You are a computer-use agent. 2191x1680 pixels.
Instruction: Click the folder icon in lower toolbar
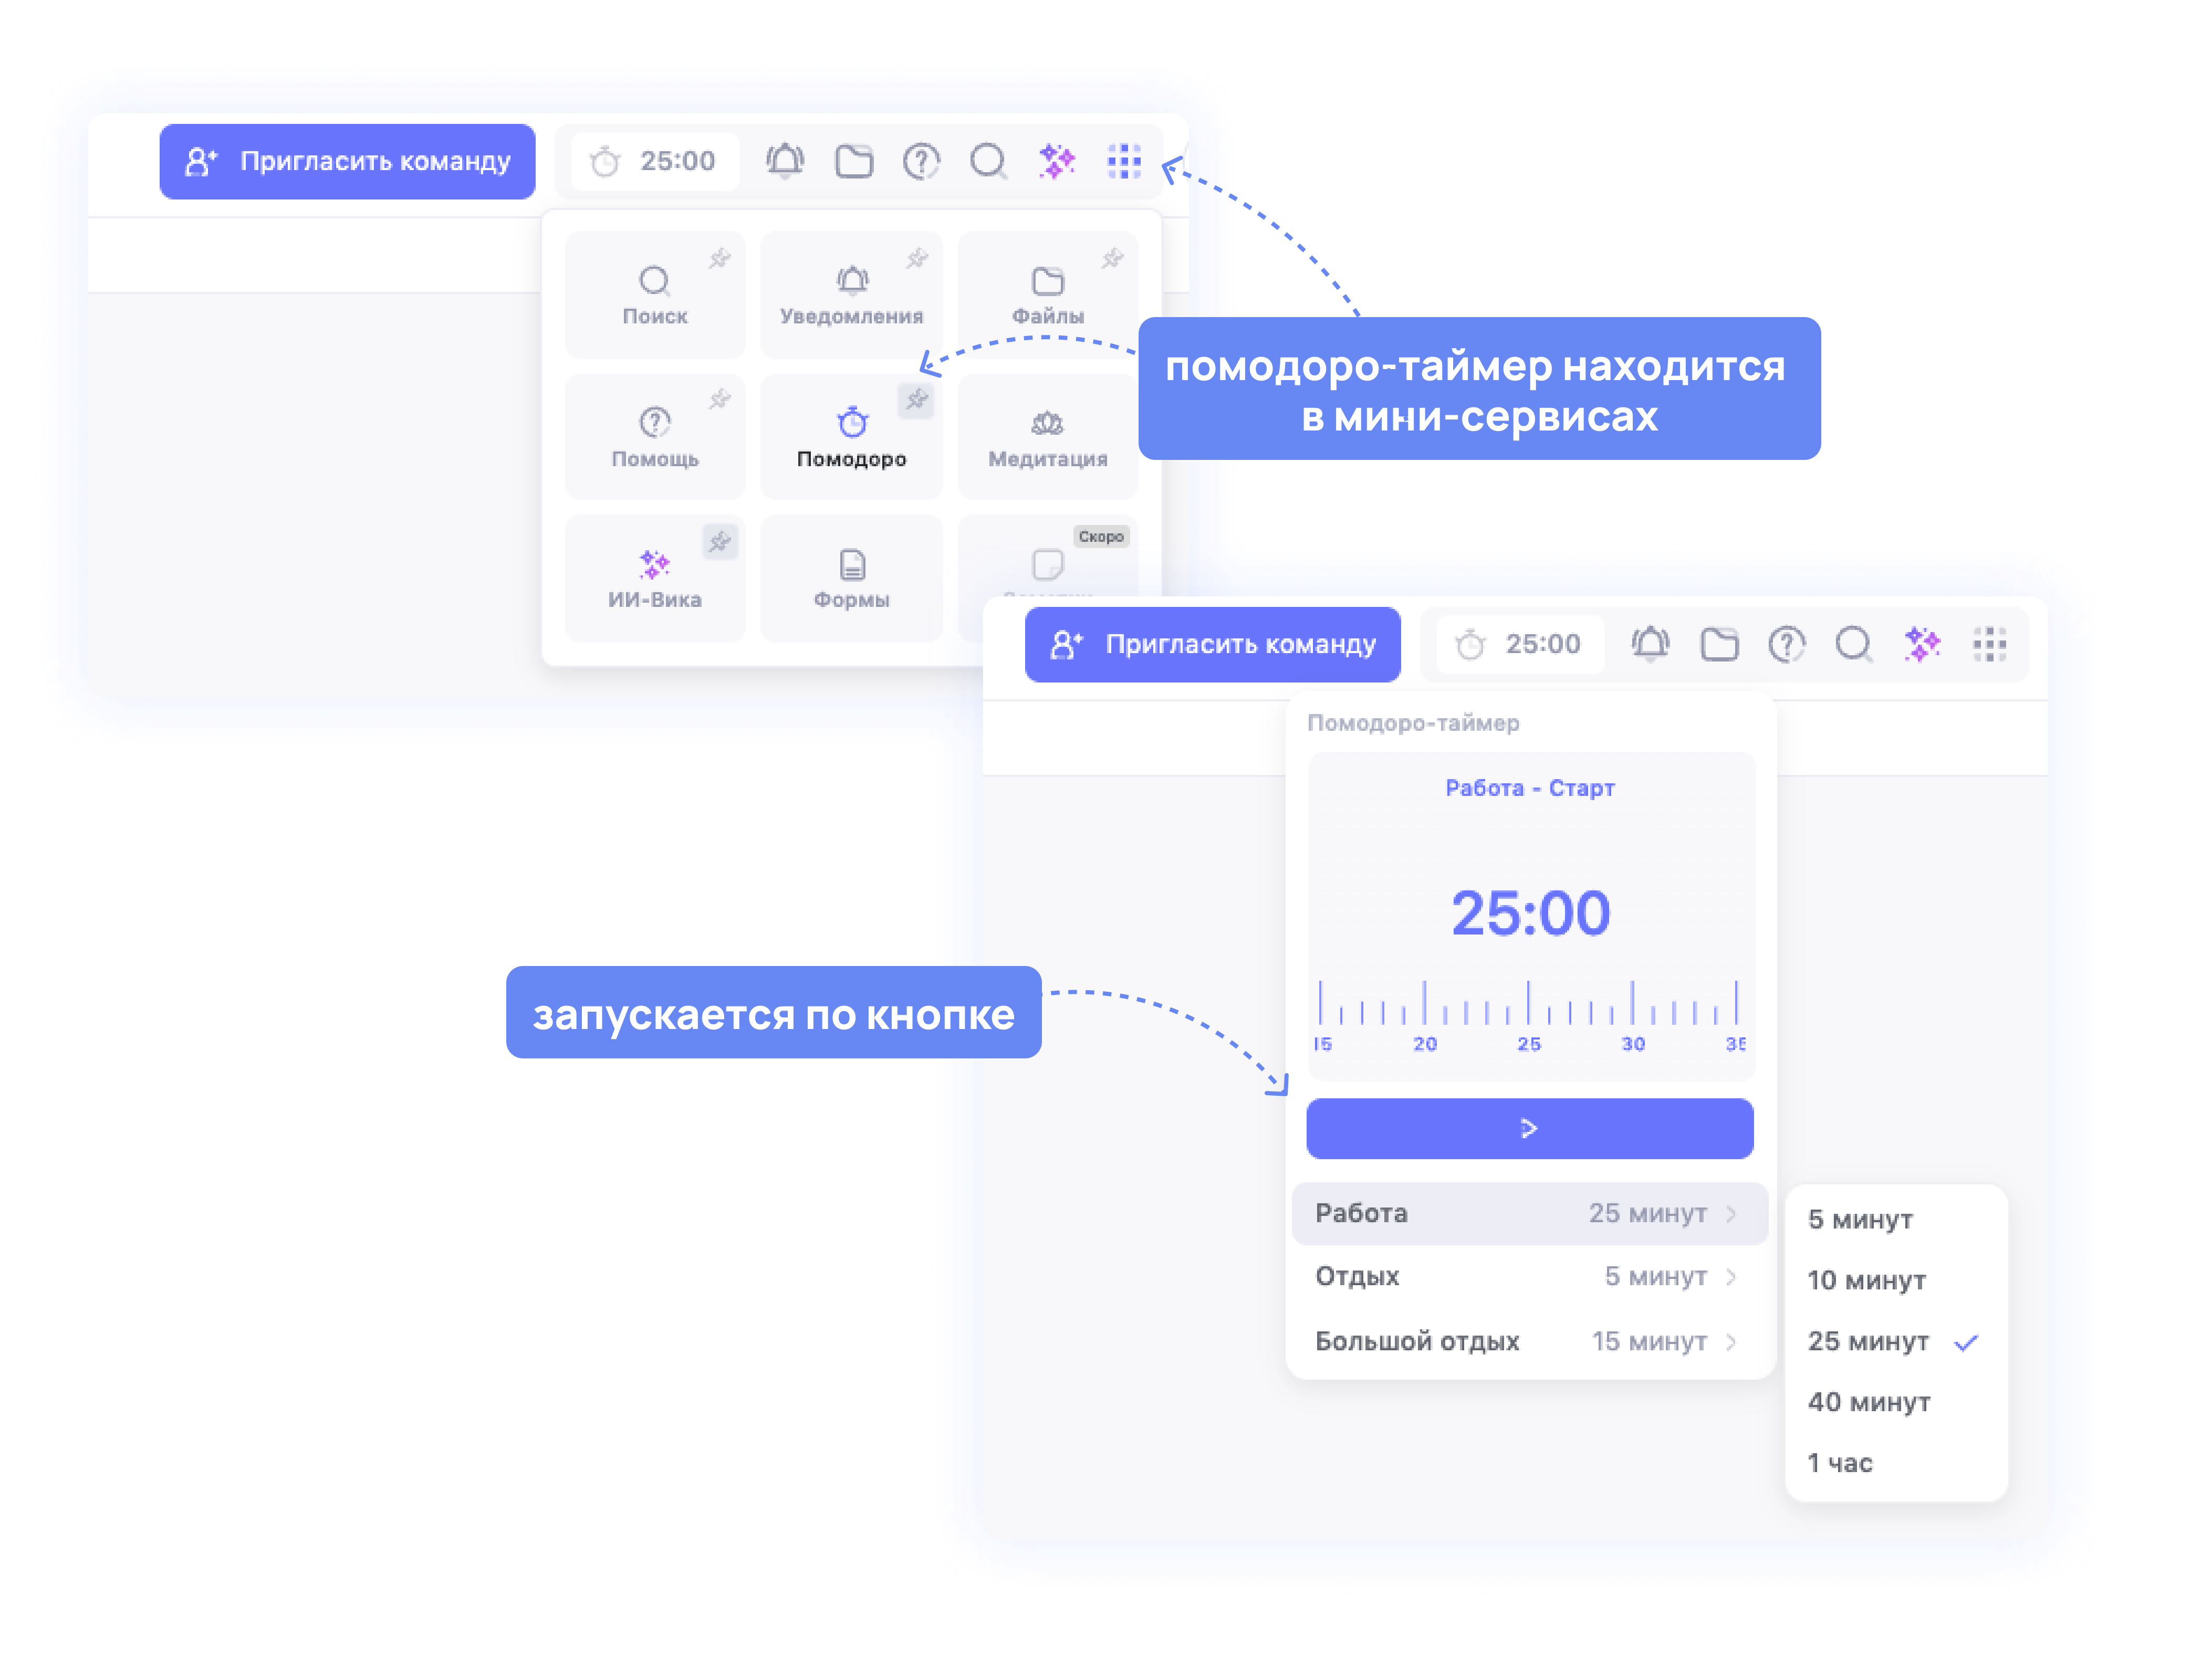[1719, 644]
